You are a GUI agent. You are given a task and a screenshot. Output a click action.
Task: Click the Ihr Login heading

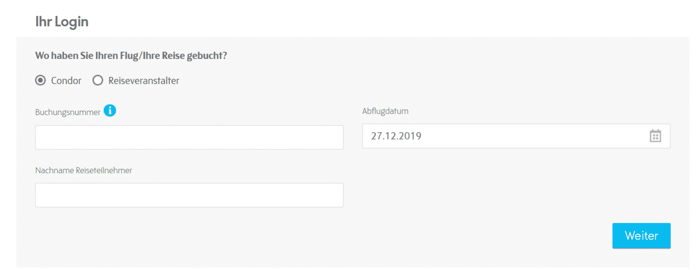click(x=62, y=22)
